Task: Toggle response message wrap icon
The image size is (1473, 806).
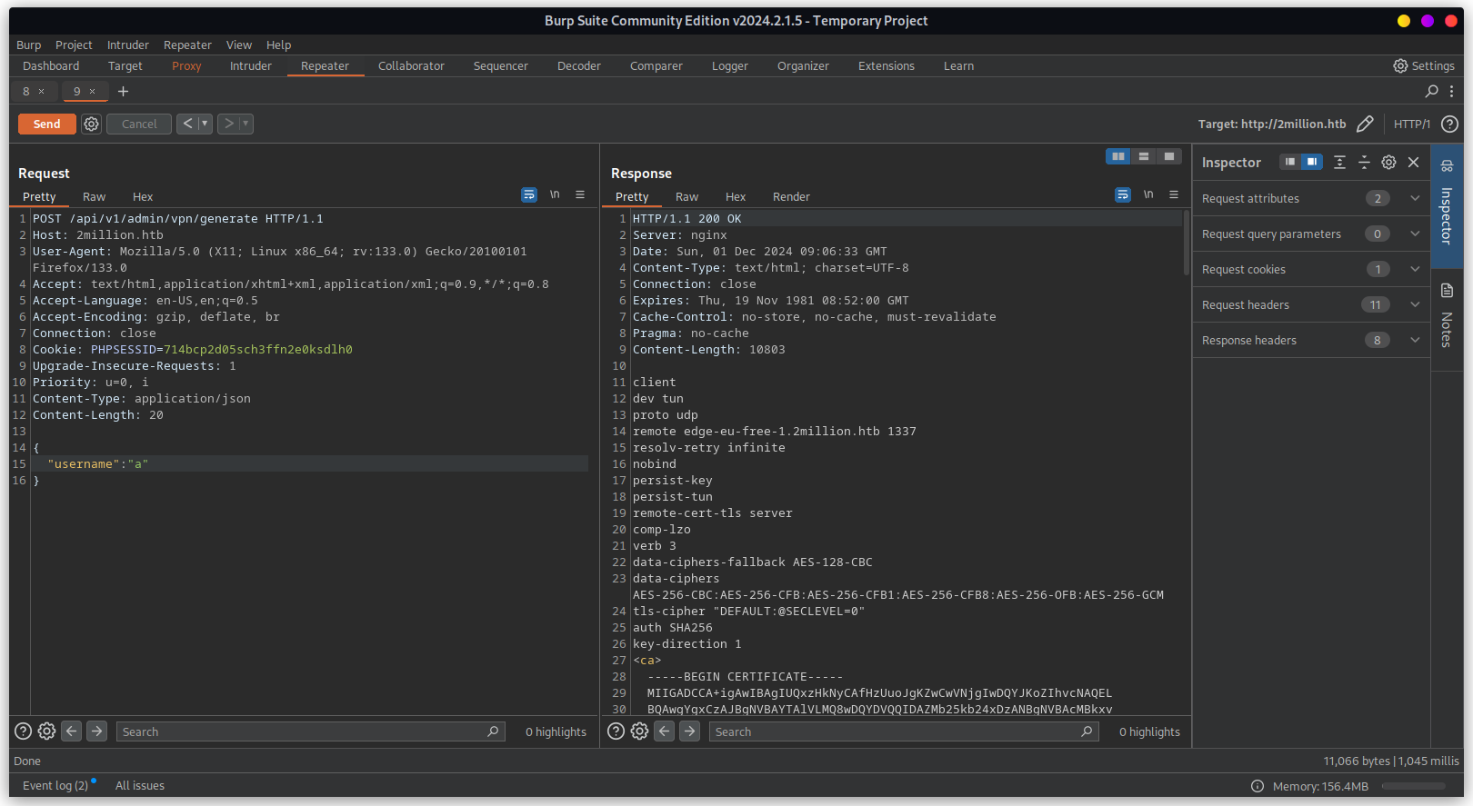Action: pos(1123,194)
